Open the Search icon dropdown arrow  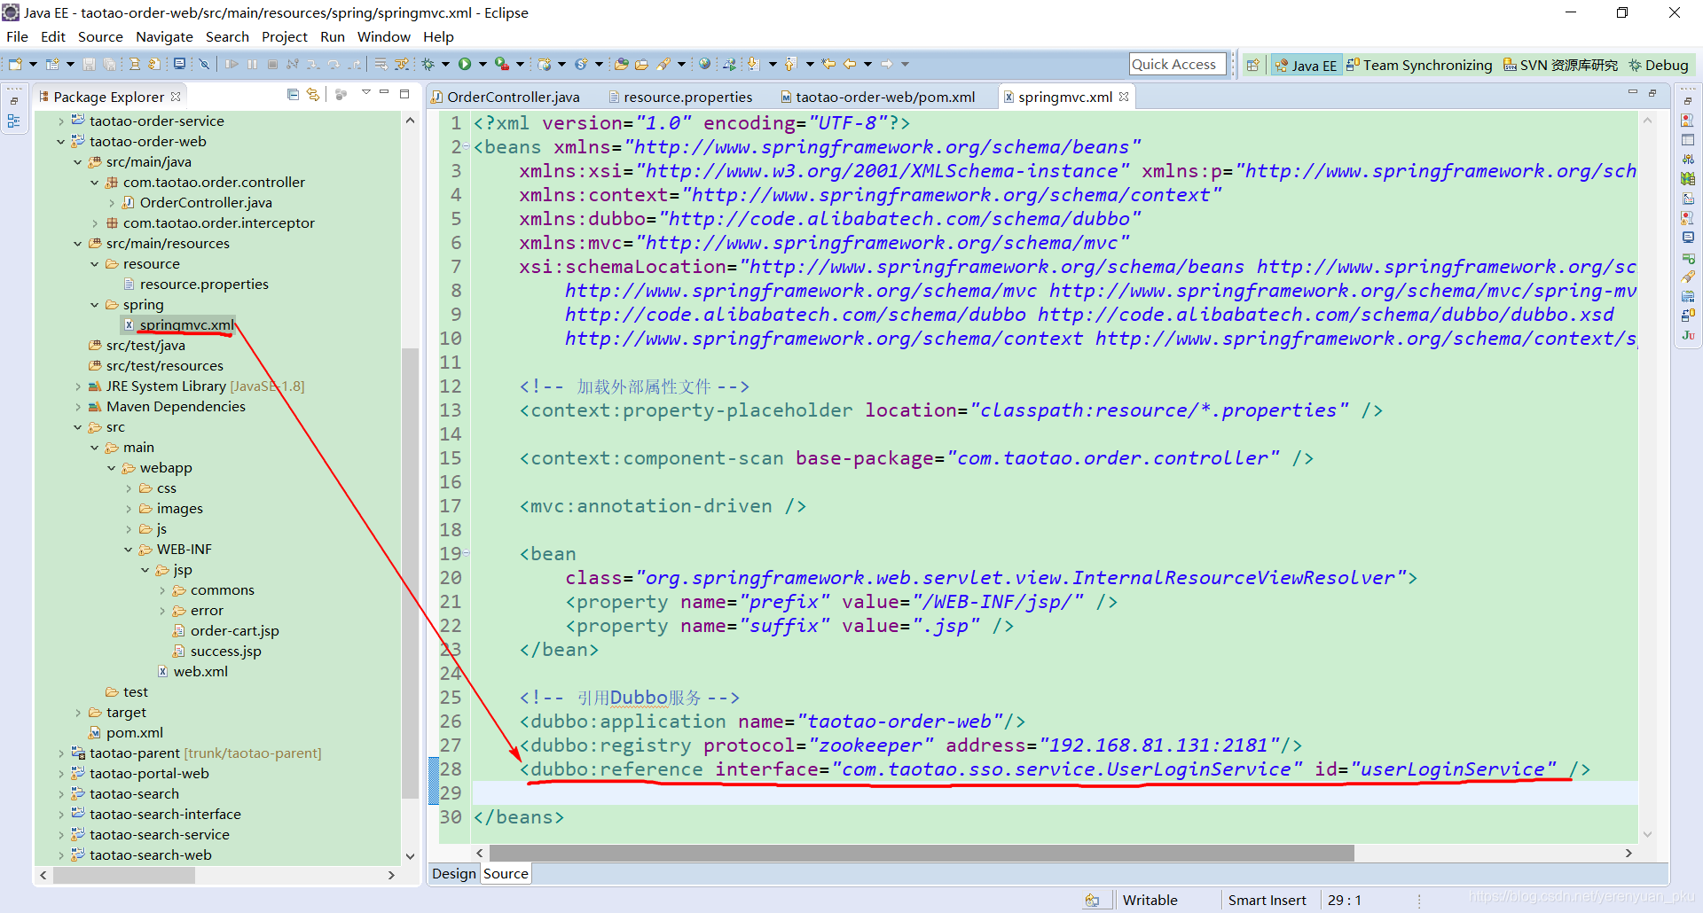[x=681, y=64]
